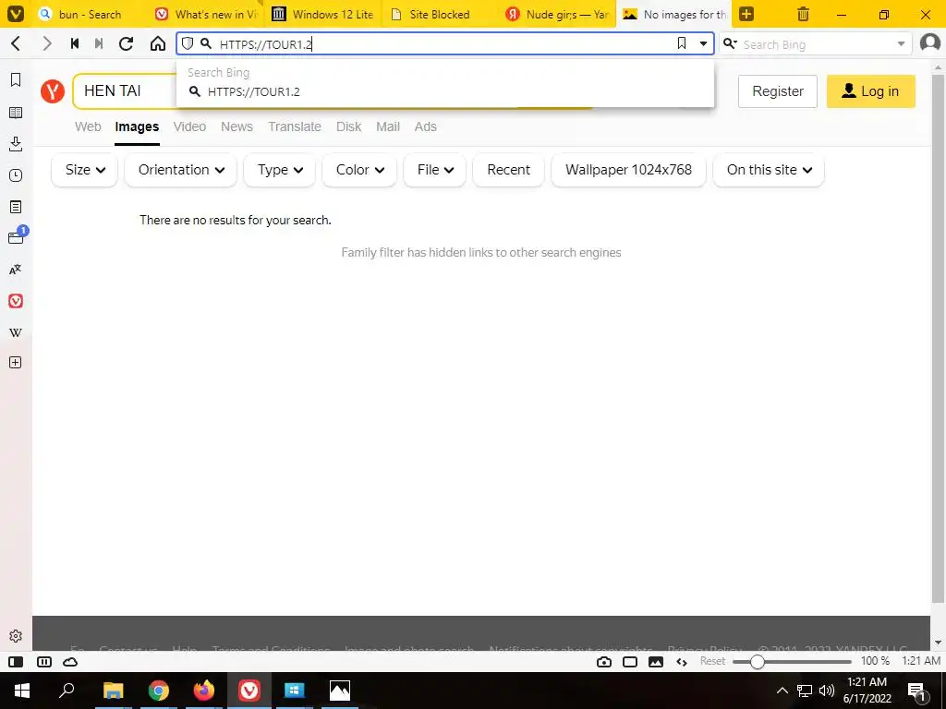Viewport: 946px width, 709px height.
Task: Bookmark this page from address bar
Action: click(x=682, y=43)
